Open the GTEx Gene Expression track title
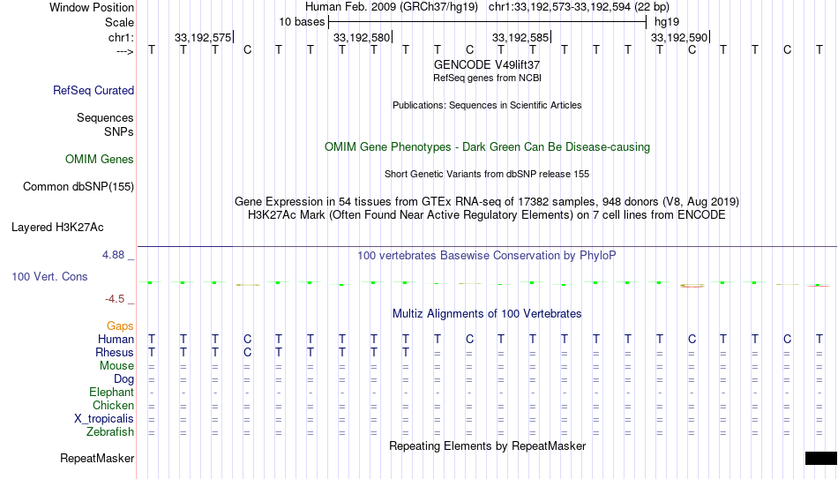 [487, 201]
